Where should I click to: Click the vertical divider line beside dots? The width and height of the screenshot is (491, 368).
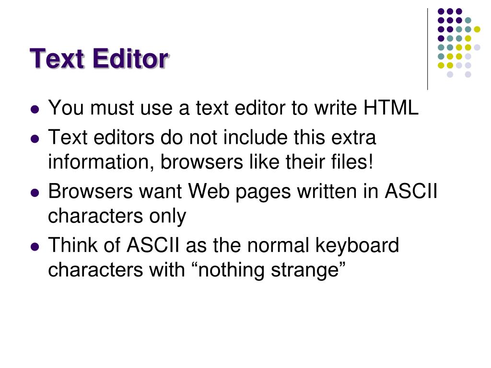coord(427,49)
